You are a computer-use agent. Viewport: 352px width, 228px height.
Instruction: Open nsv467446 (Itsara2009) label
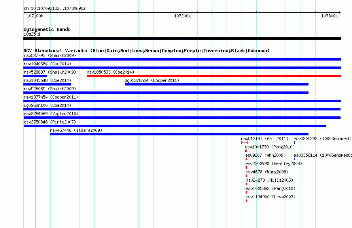[x=76, y=130]
